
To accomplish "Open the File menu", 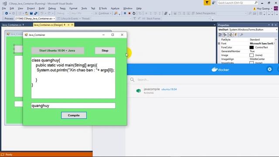I will (x=4, y=8).
